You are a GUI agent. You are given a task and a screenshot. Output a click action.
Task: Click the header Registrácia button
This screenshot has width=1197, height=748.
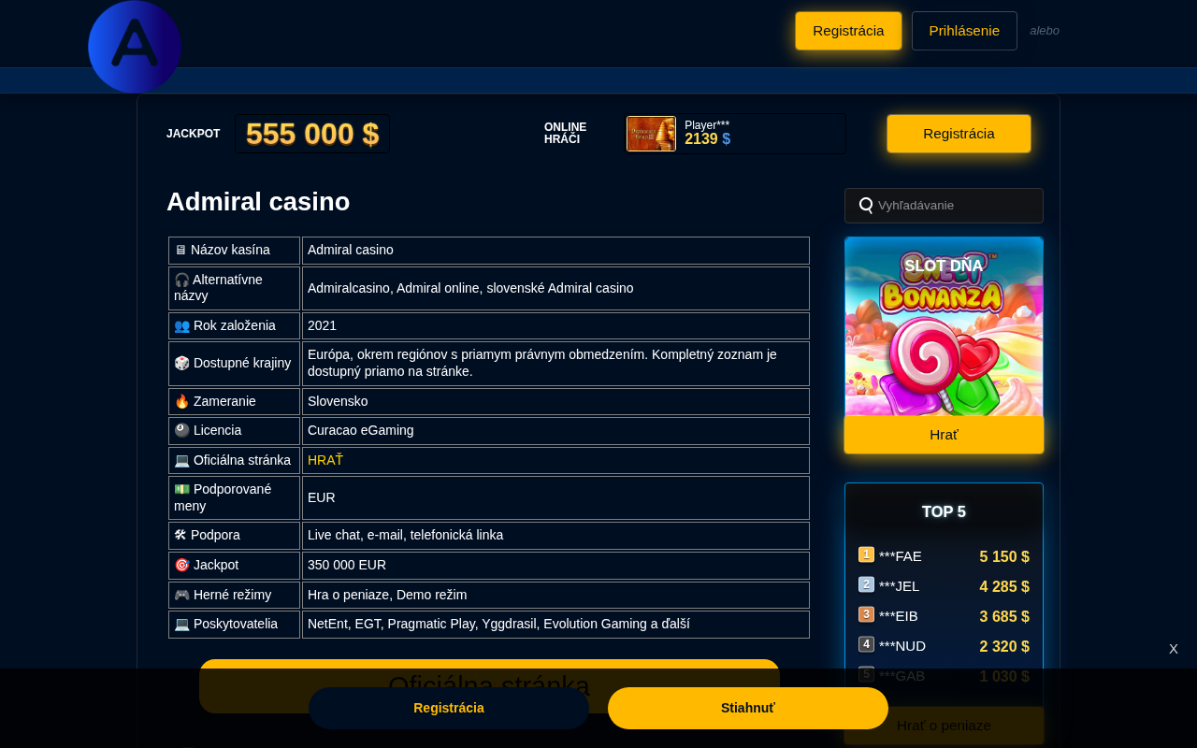[x=848, y=31]
